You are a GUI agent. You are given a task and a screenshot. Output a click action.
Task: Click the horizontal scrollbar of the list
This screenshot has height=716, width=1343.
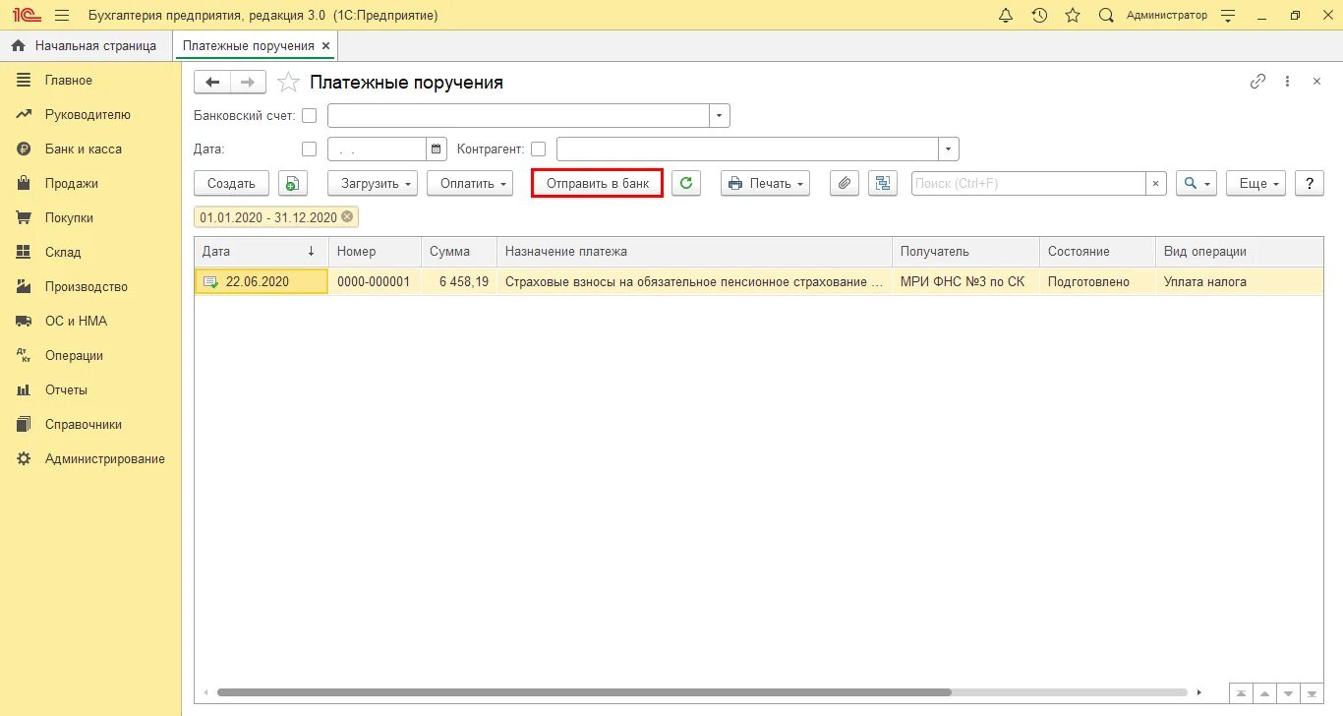584,692
